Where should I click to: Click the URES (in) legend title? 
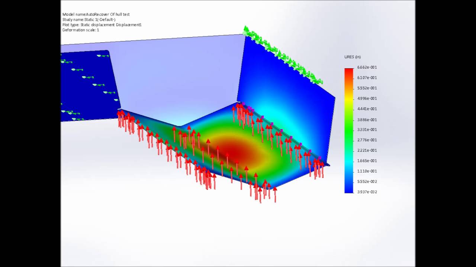tap(353, 57)
